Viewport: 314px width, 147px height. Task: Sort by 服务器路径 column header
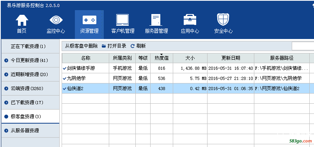[282, 58]
